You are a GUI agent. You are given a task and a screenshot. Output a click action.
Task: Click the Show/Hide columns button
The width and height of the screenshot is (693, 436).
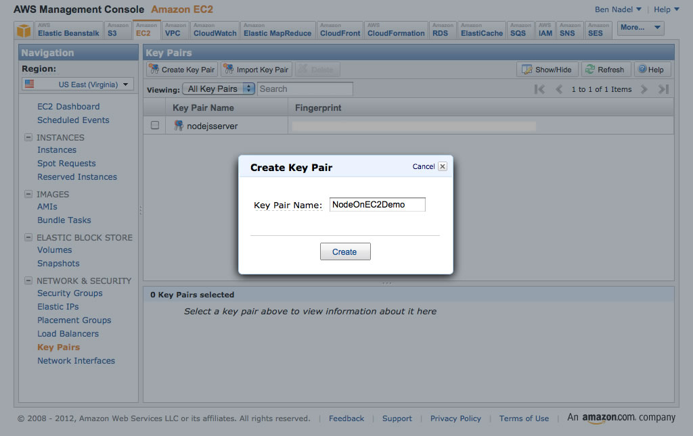(x=547, y=70)
